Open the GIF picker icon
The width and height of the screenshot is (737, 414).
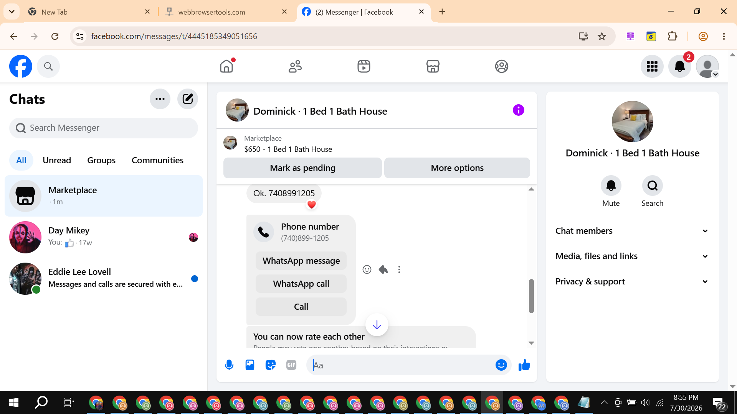tap(291, 365)
